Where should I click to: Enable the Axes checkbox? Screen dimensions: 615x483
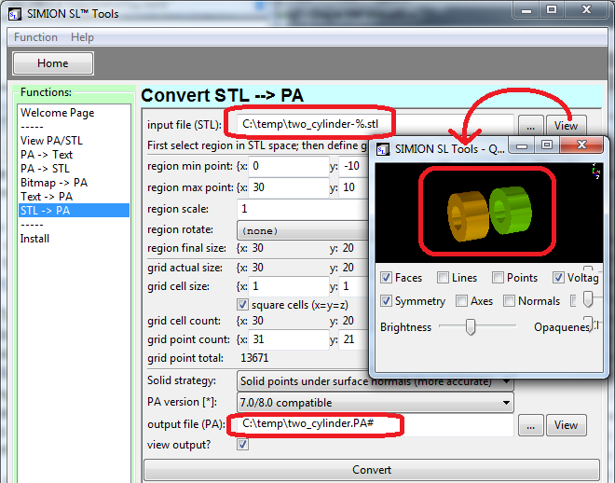[x=461, y=301]
